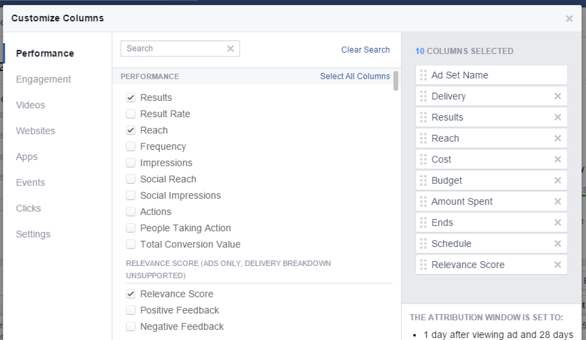This screenshot has width=586, height=340.
Task: Switch to the Clicks category
Action: 28,208
